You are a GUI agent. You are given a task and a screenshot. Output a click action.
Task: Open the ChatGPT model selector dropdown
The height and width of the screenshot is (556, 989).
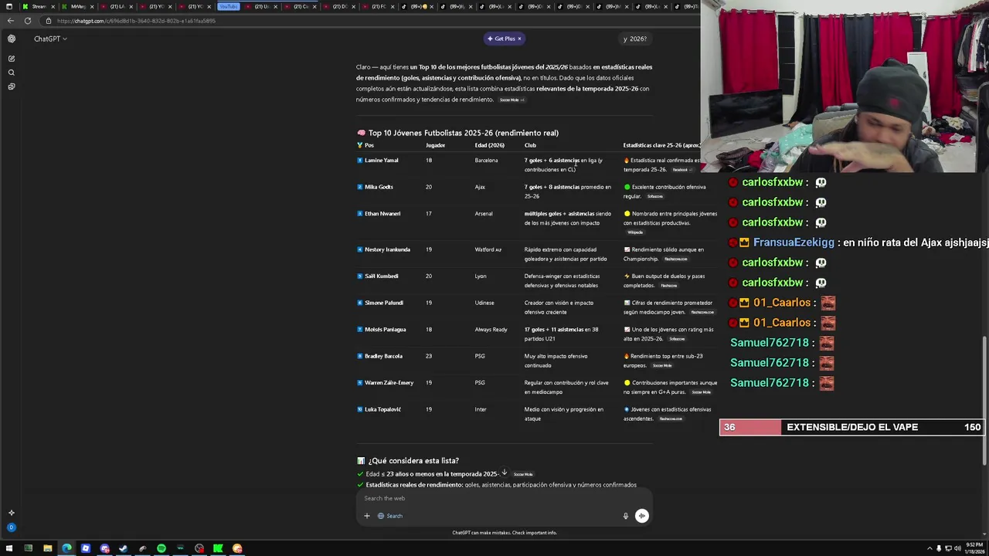[50, 39]
